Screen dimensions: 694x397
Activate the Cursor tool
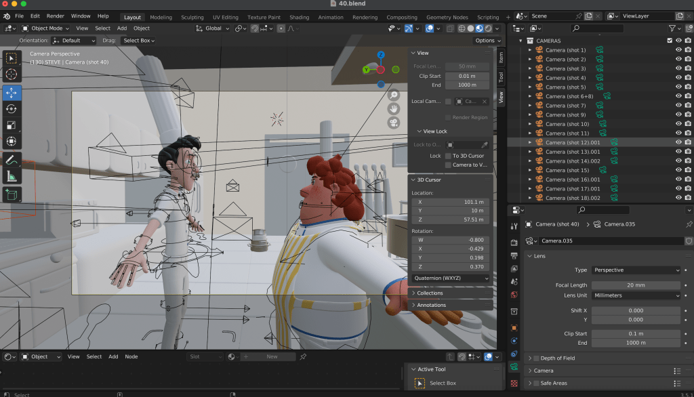pyautogui.click(x=12, y=75)
